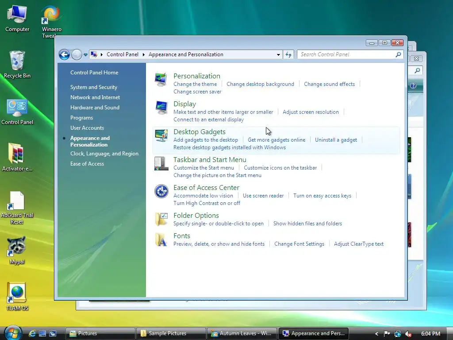The width and height of the screenshot is (453, 340).
Task: Switch to Pictures taskbar window
Action: tap(100, 333)
